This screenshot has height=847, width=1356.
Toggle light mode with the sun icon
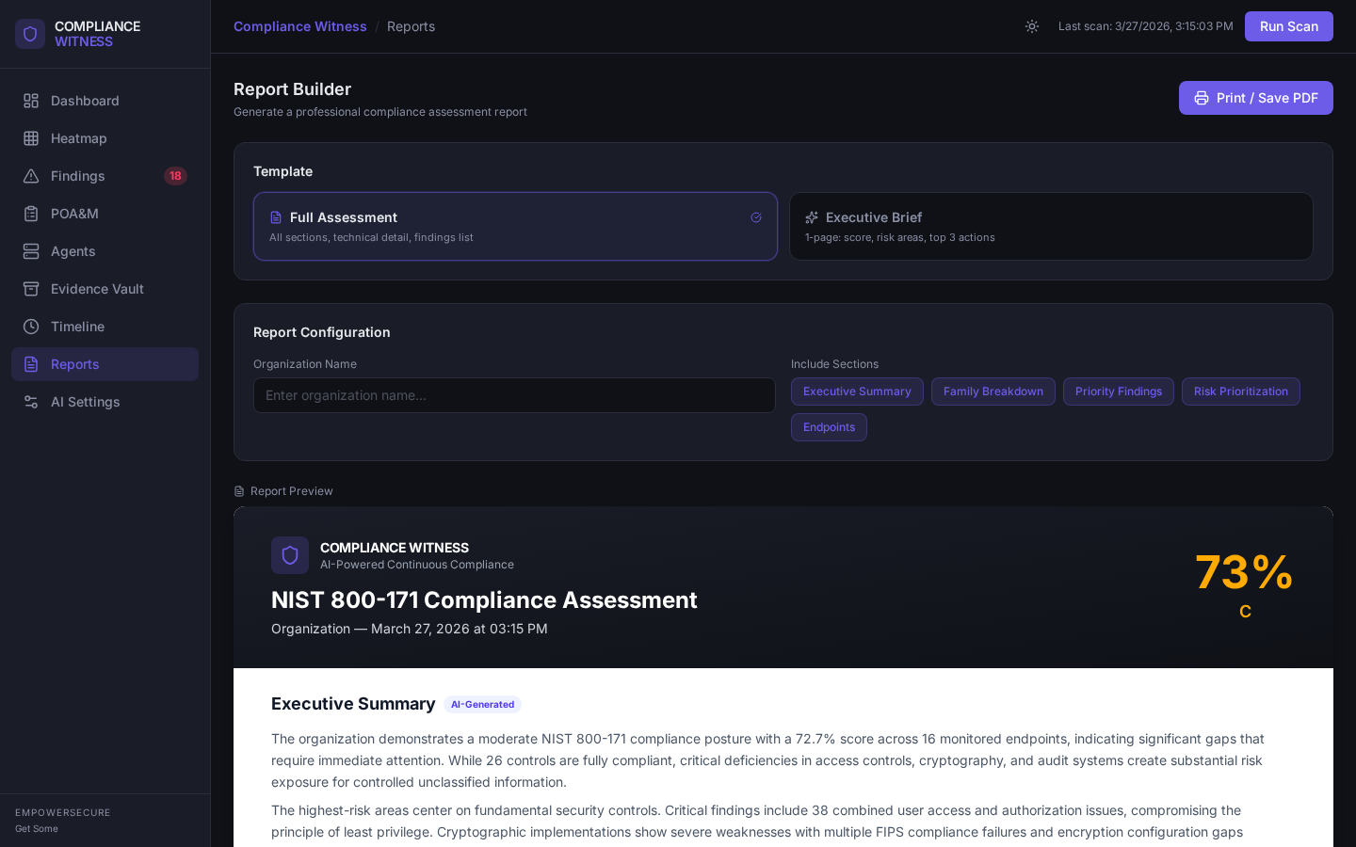(x=1032, y=26)
